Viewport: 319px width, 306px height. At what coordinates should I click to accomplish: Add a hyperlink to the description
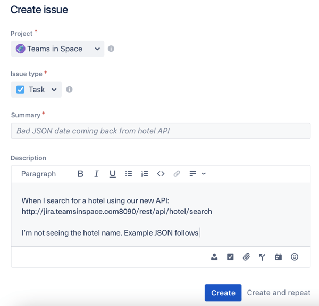177,174
